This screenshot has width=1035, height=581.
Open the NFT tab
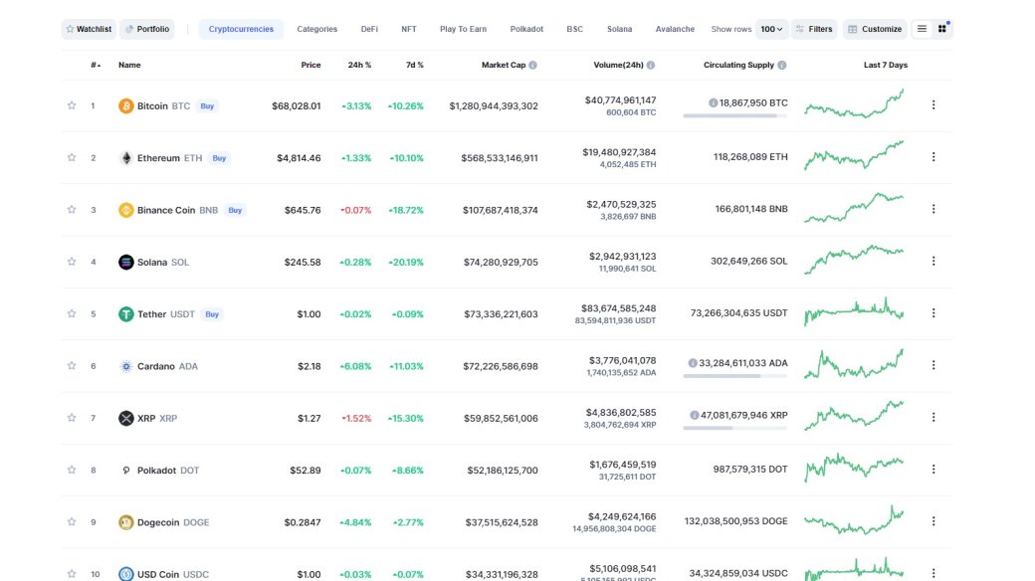409,29
